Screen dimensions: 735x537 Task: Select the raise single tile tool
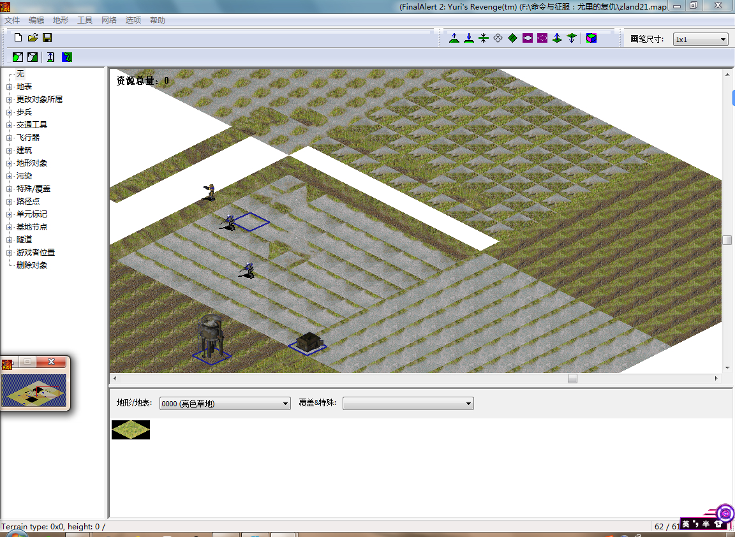coord(557,38)
